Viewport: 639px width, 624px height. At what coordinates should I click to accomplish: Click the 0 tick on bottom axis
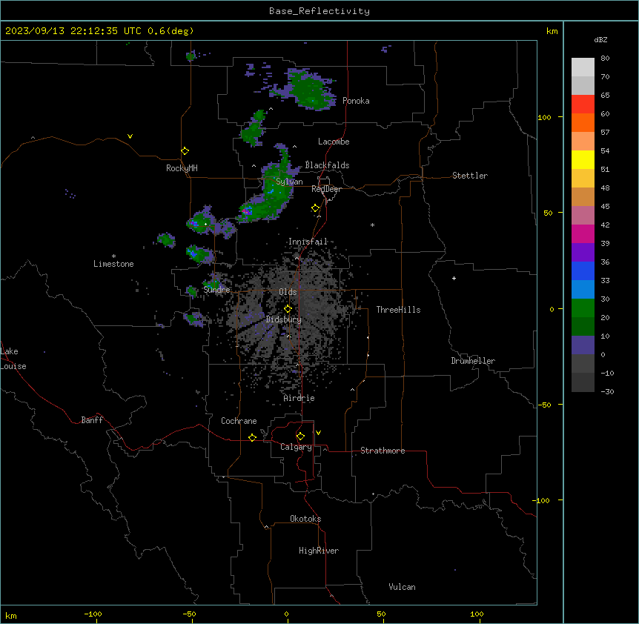tap(286, 614)
